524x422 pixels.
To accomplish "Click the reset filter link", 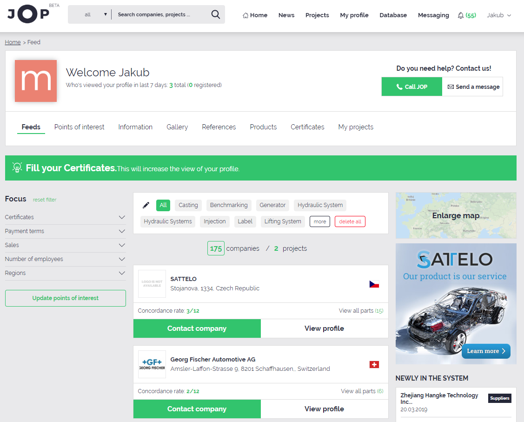I will [45, 200].
